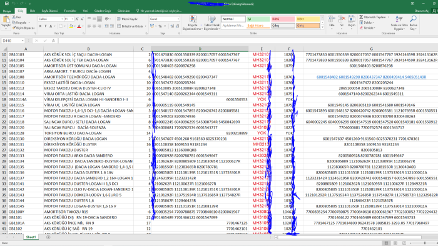Viewport: 438px width, 246px height.
Task: Open the font color dropdown arrow
Action: pyautogui.click(x=83, y=26)
